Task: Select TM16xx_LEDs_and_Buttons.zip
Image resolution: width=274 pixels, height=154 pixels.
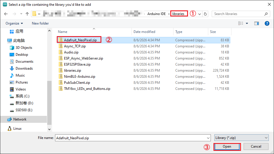Action: pyautogui.click(x=87, y=89)
